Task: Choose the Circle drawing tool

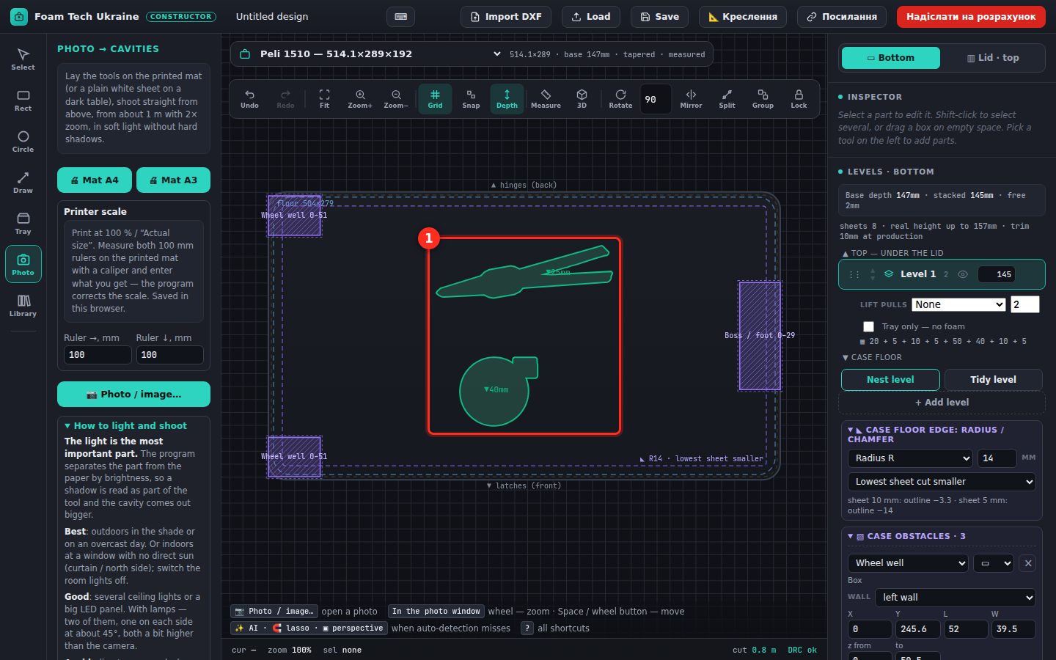Action: [23, 142]
